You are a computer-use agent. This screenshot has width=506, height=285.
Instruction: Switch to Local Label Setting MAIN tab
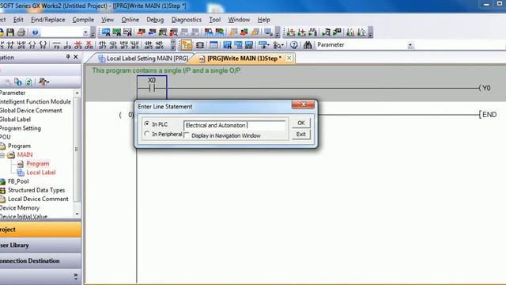(143, 59)
